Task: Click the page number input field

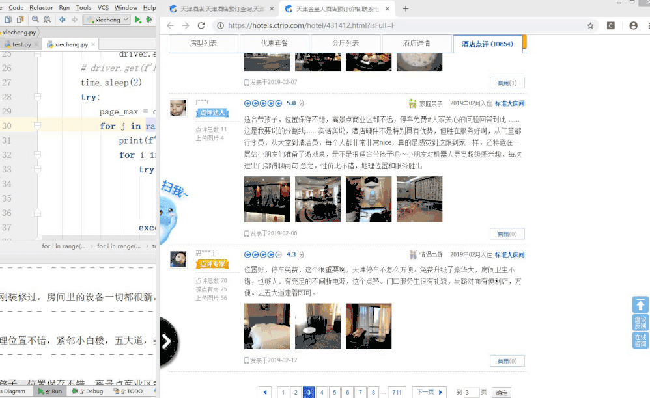Action: coord(472,392)
